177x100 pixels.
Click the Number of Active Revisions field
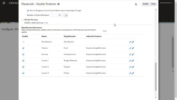[56, 15]
